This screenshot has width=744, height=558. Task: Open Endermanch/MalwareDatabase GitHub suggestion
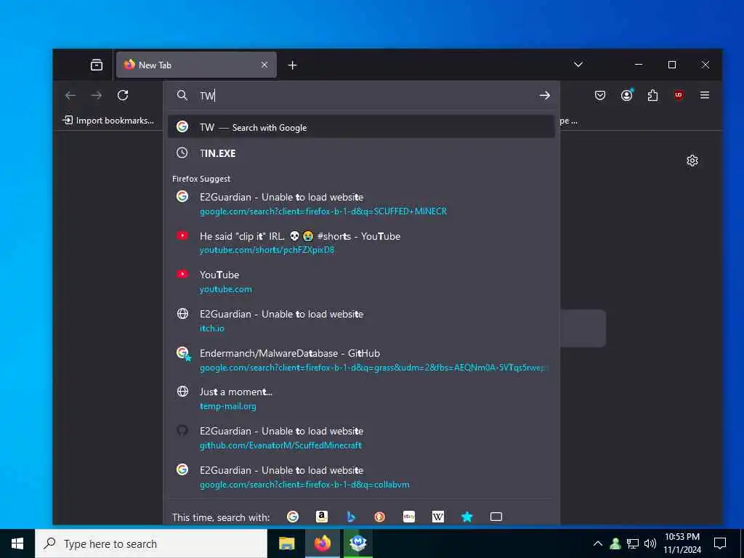tap(361, 360)
